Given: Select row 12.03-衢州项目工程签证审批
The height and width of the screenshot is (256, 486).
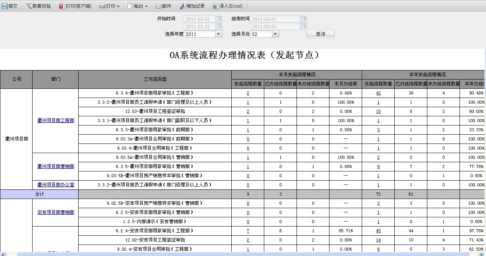Looking at the screenshot, I should click(x=155, y=111).
